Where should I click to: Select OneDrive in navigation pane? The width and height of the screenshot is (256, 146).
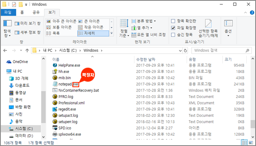pos(17,62)
